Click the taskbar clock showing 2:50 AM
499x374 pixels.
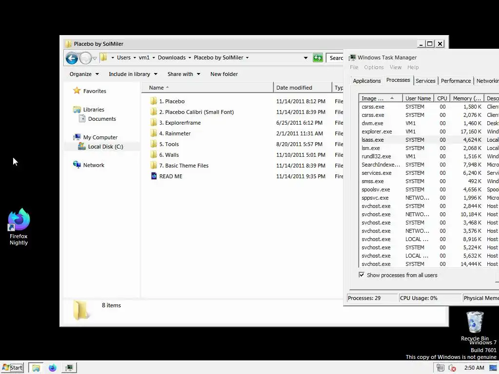[x=474, y=368]
